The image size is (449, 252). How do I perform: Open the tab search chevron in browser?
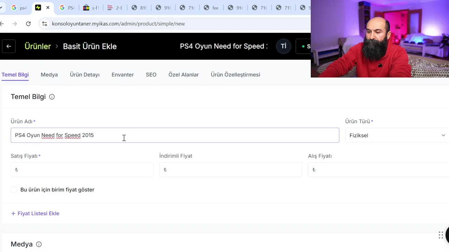pyautogui.click(x=1, y=8)
